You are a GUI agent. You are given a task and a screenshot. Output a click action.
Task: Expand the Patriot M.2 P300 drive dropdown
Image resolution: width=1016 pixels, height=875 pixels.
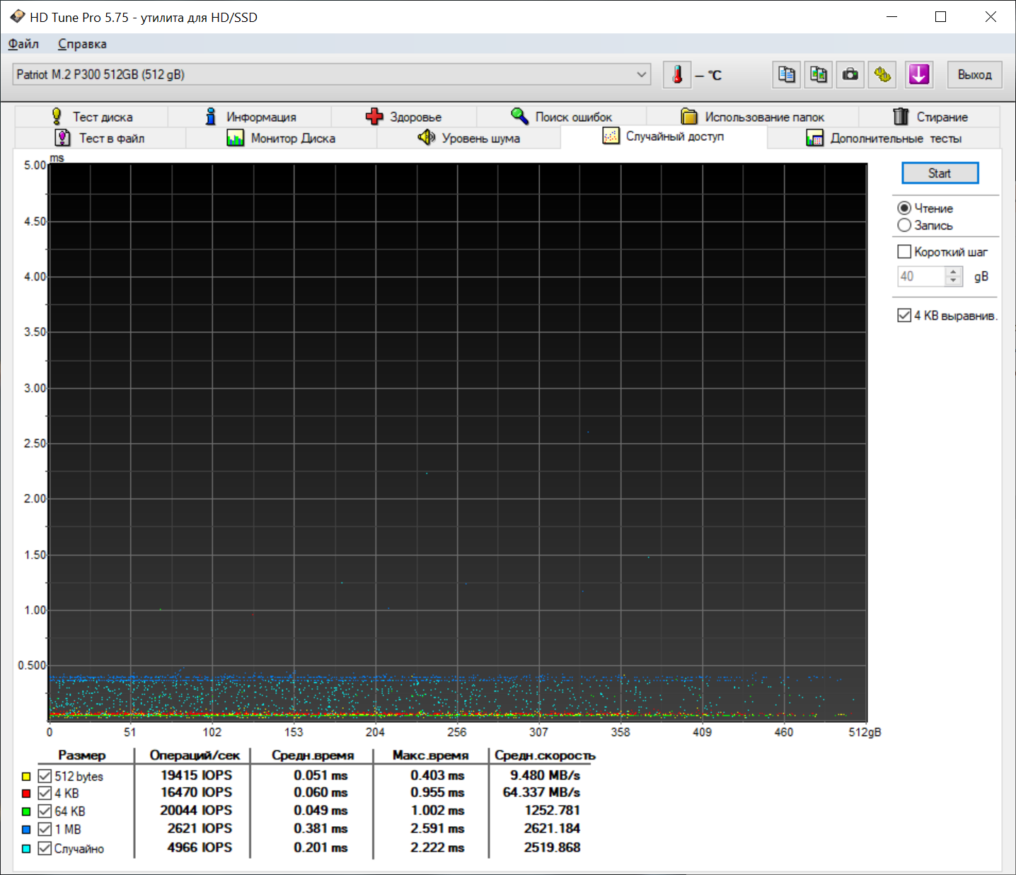[642, 74]
